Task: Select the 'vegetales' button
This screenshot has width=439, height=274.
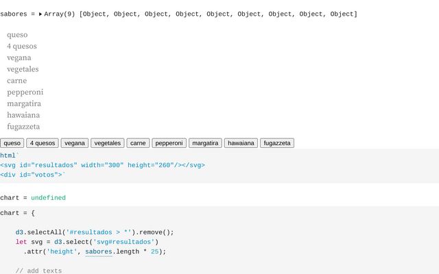Action: coord(108,143)
